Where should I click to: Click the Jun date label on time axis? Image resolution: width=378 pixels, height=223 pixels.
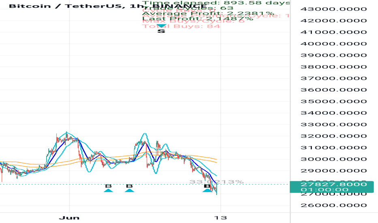tap(69, 218)
